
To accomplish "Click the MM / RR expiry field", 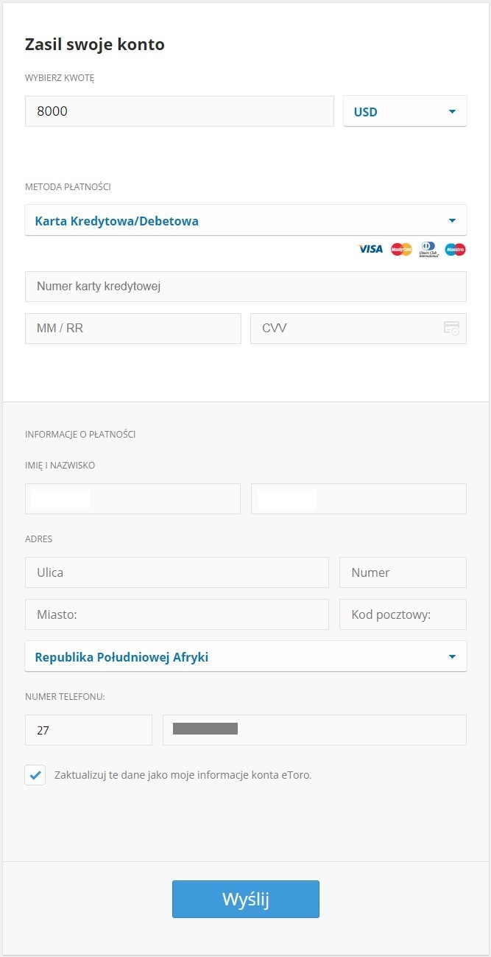I will click(x=133, y=328).
